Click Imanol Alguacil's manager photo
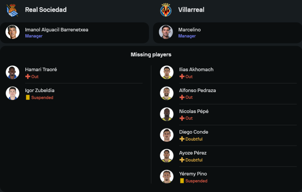302x192 pixels. click(13, 32)
